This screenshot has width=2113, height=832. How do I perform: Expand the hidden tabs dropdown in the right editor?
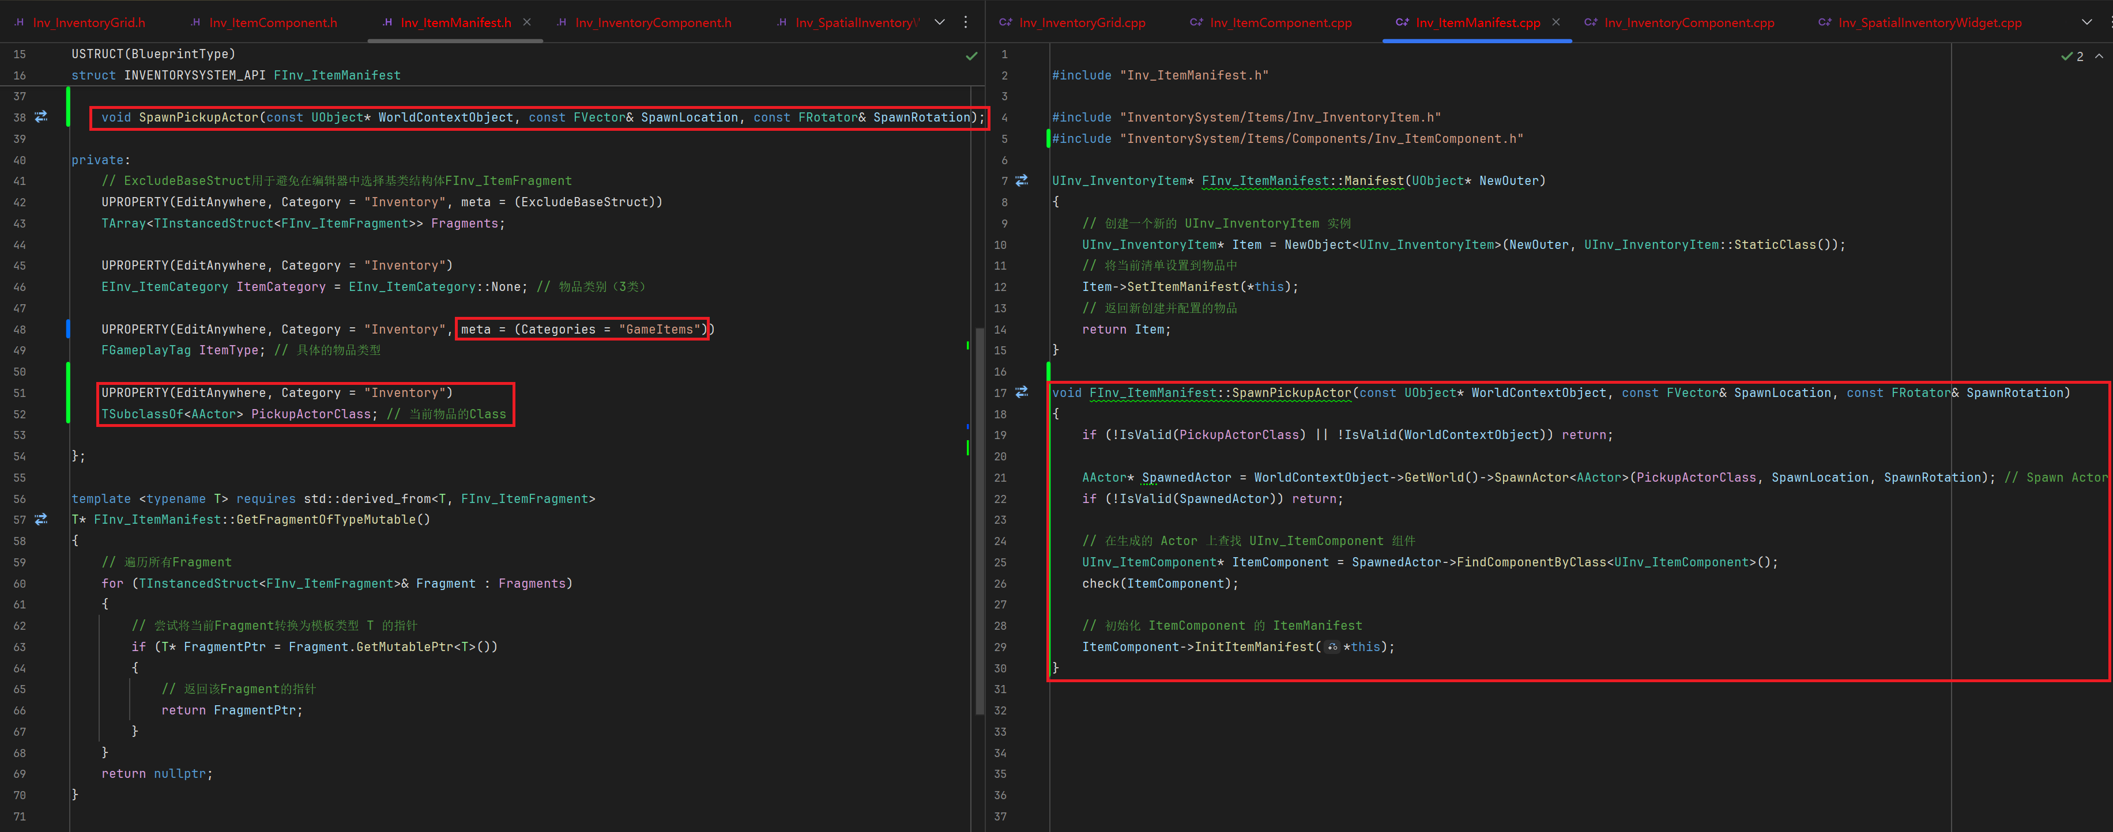click(x=2086, y=22)
